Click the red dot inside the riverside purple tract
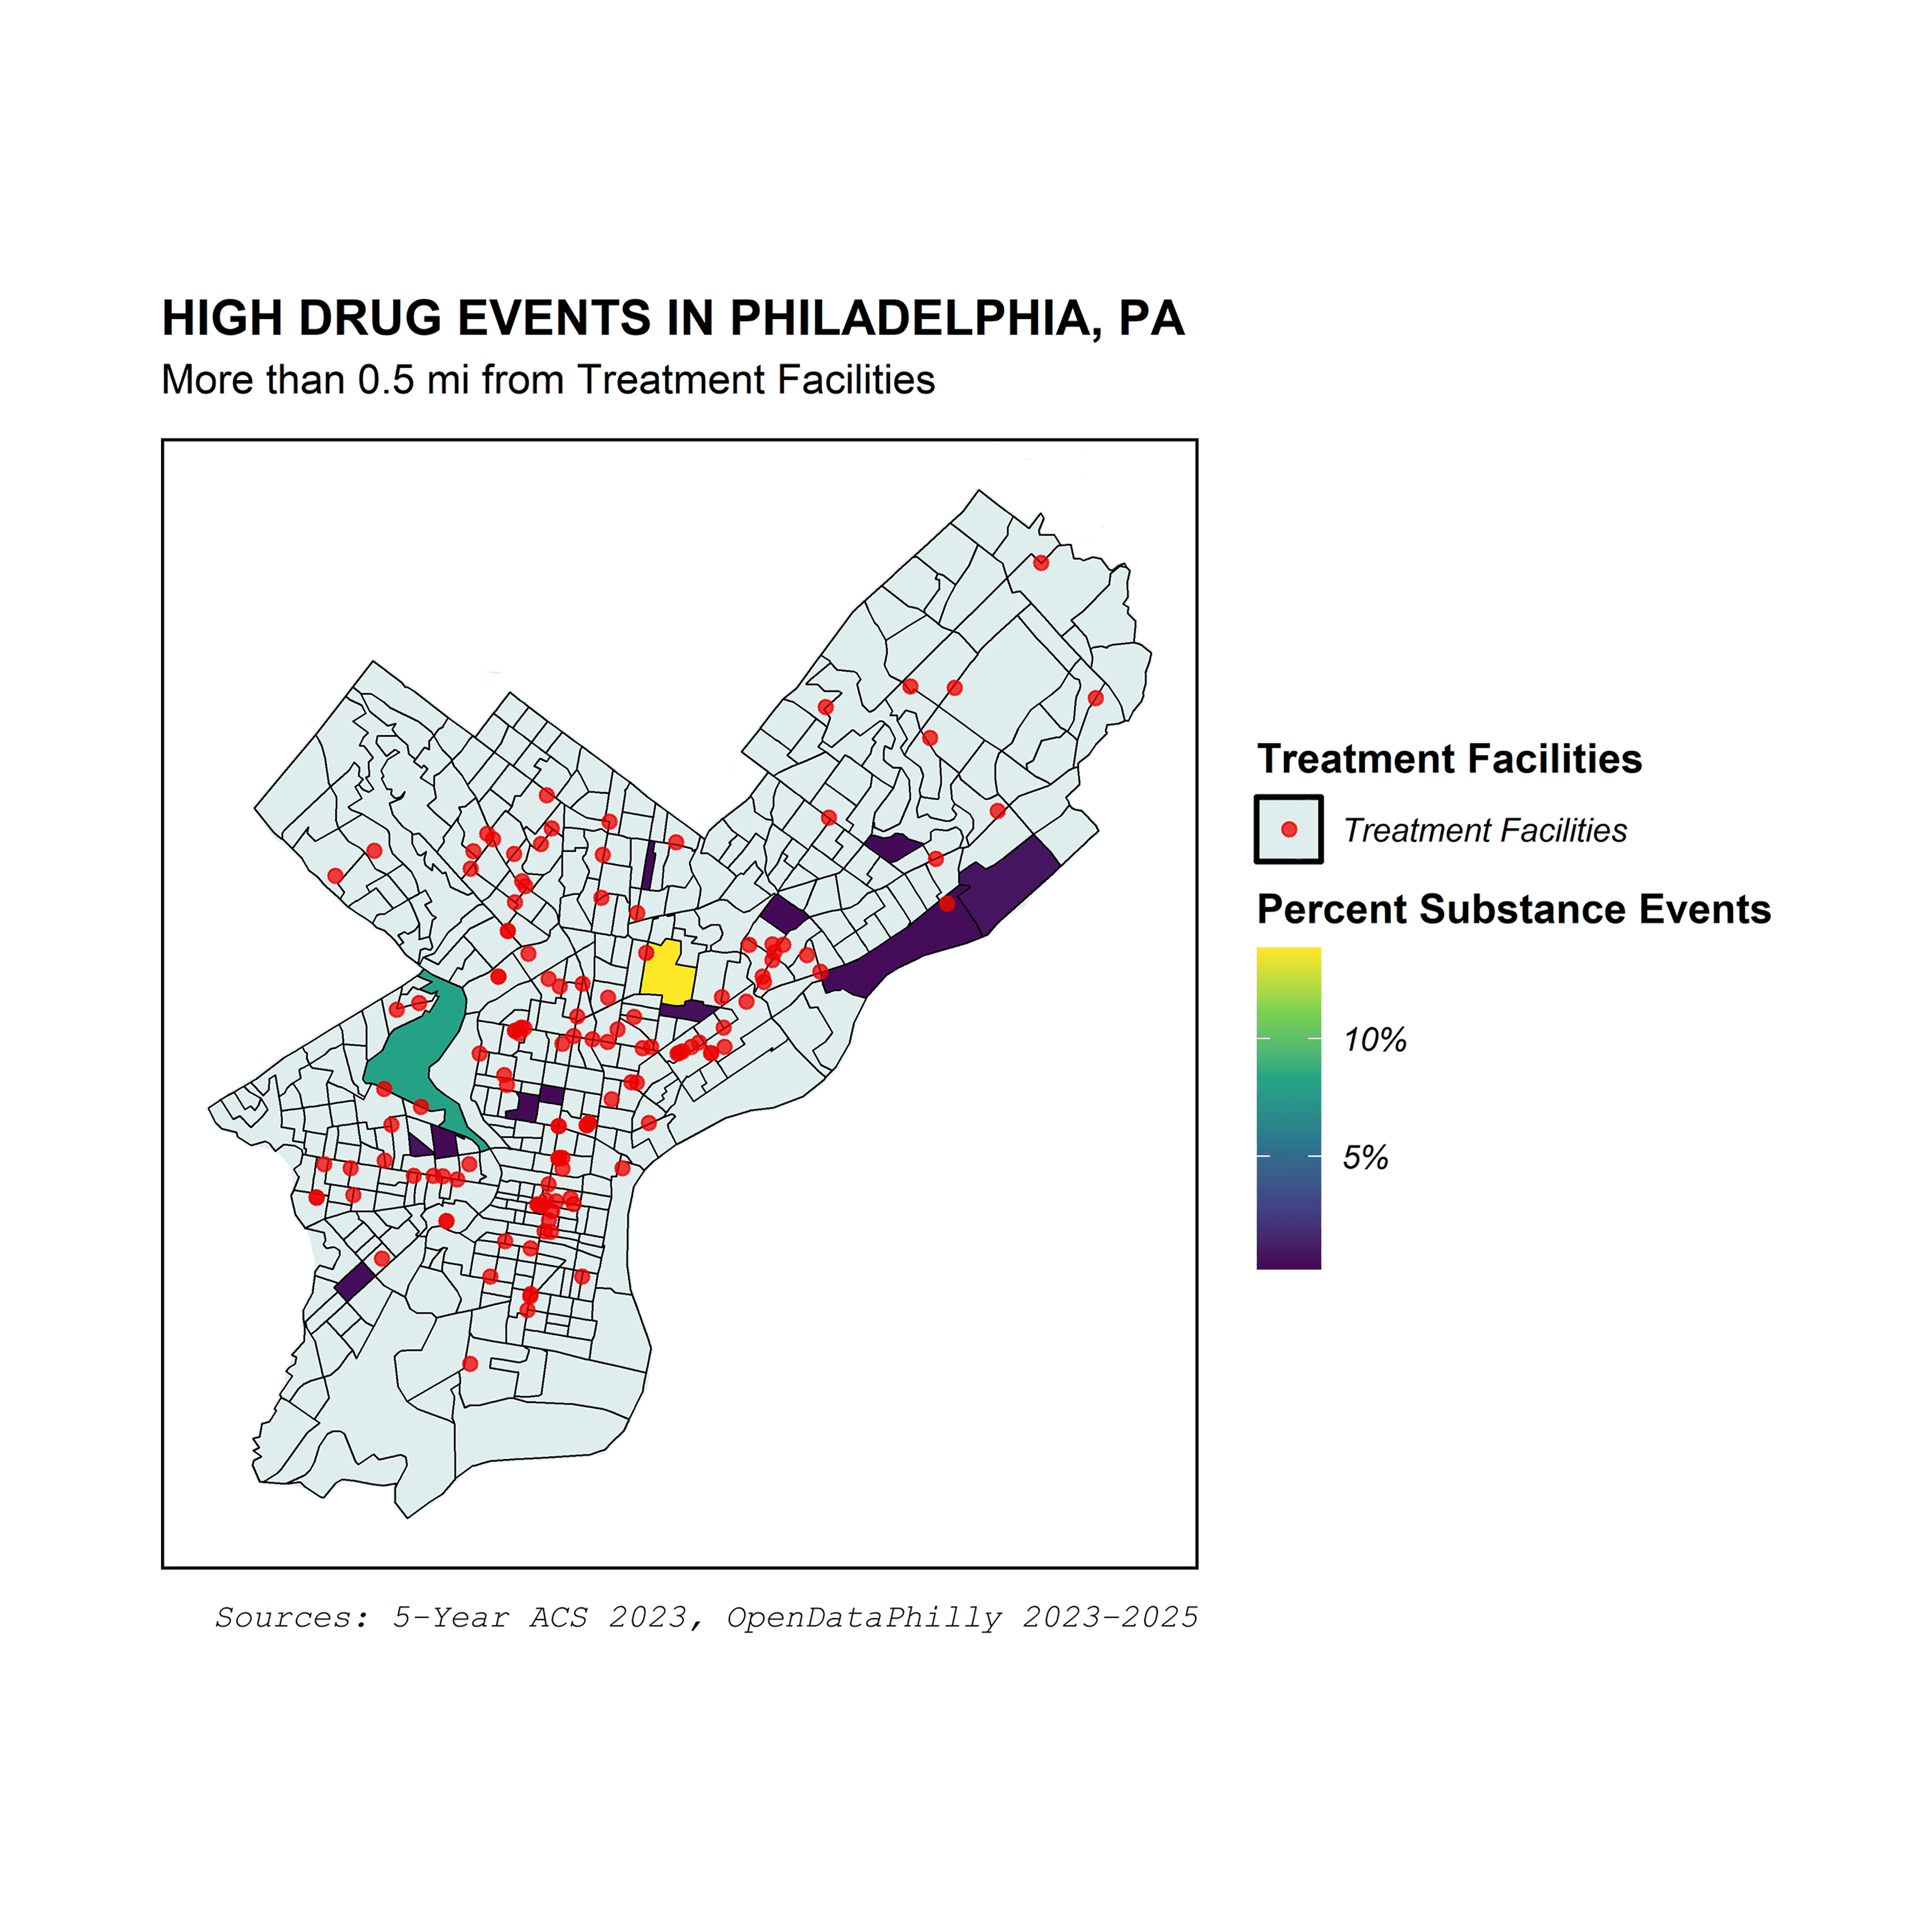The image size is (1932, 1932). [x=947, y=904]
